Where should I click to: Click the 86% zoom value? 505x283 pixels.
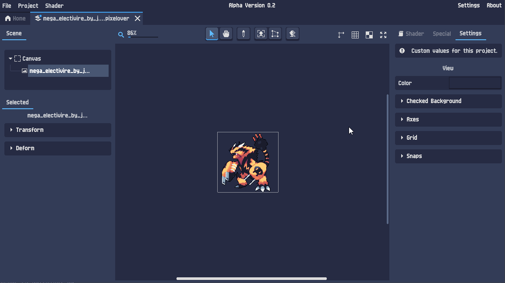coord(132,33)
